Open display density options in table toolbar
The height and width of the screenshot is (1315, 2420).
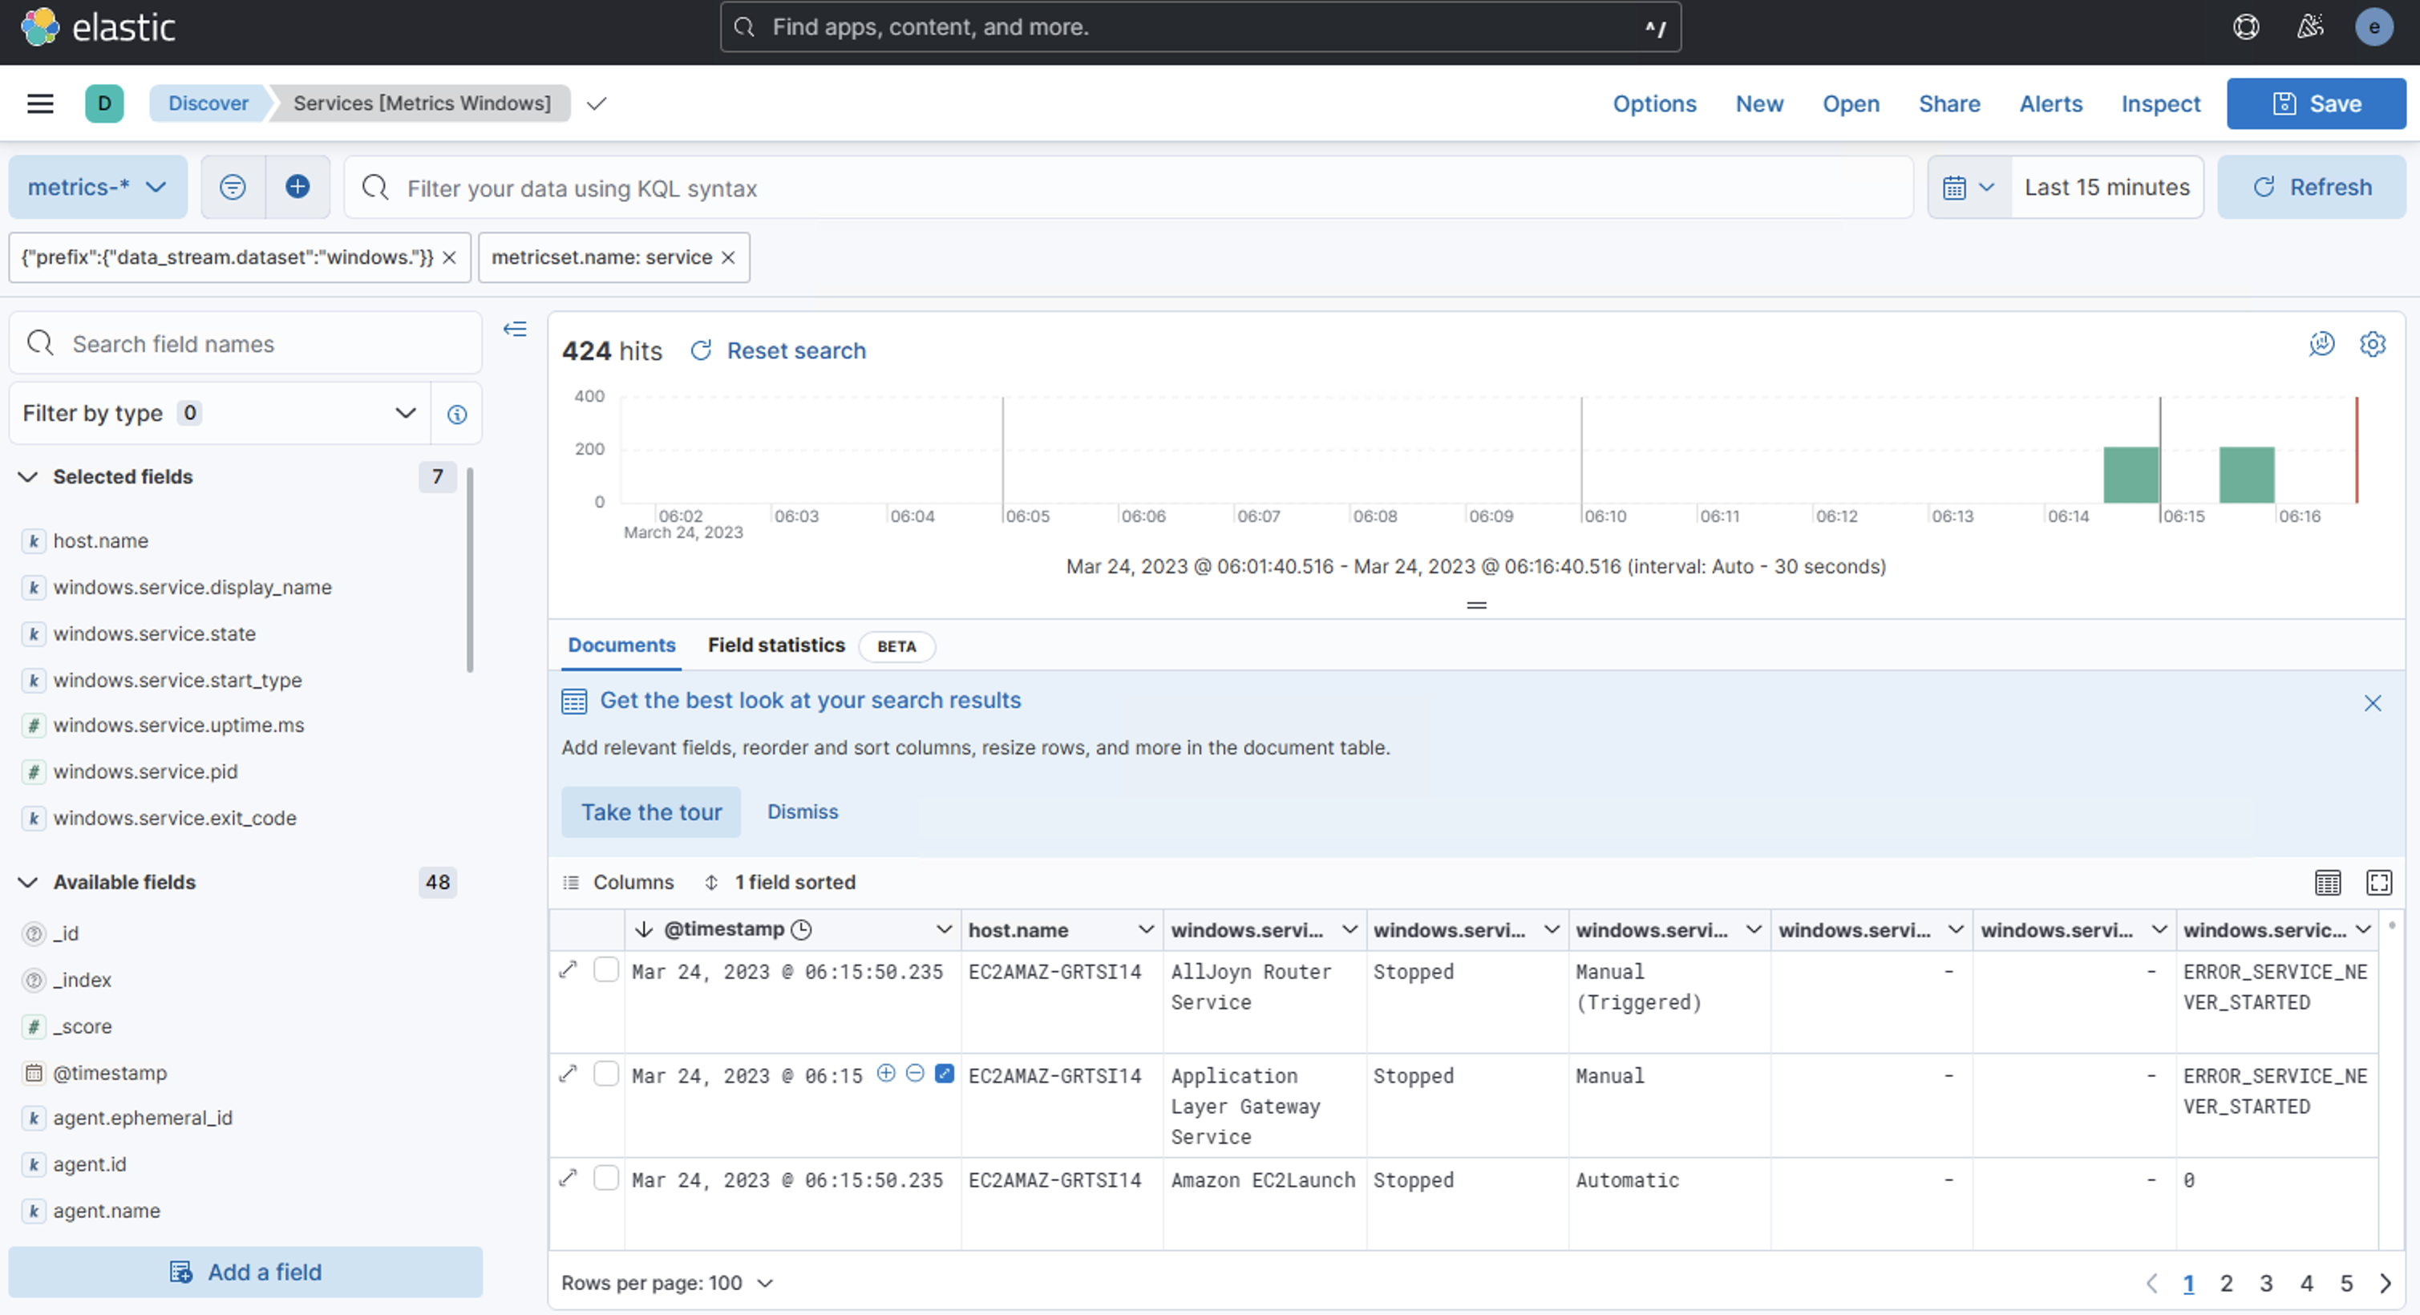click(x=2327, y=882)
